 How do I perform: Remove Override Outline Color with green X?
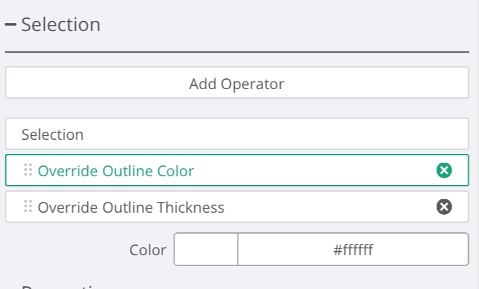pyautogui.click(x=444, y=171)
